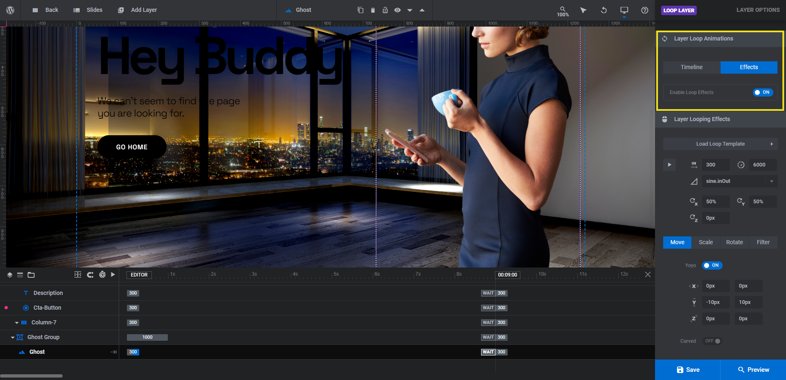Move layer up with the up arrow
The width and height of the screenshot is (786, 380).
[x=422, y=10]
